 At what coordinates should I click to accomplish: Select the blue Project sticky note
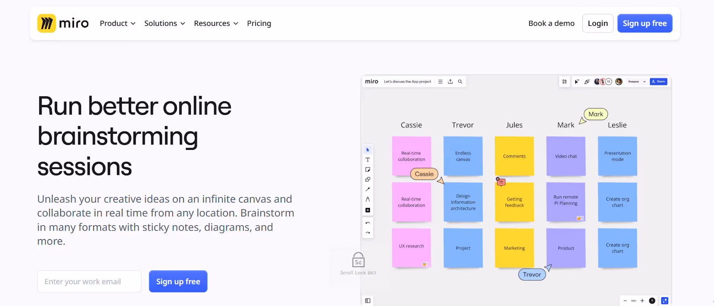pos(463,248)
